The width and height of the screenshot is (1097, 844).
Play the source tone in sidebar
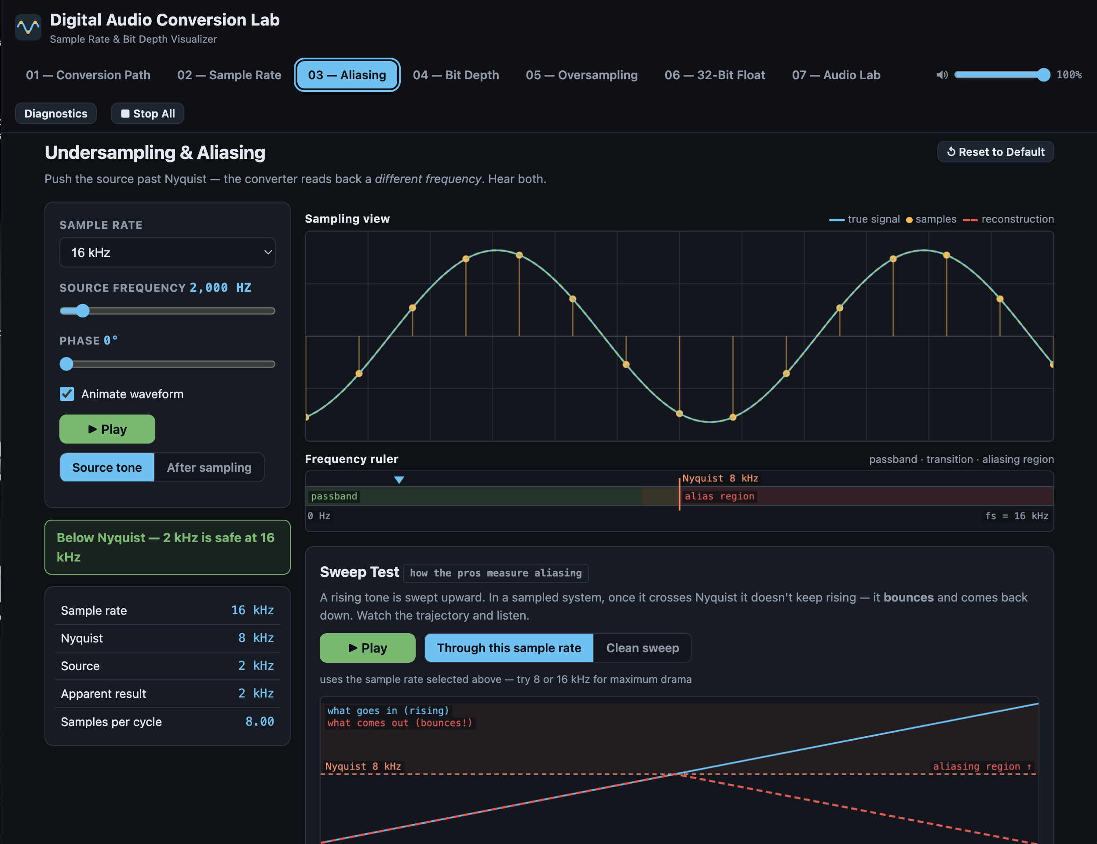pos(107,429)
